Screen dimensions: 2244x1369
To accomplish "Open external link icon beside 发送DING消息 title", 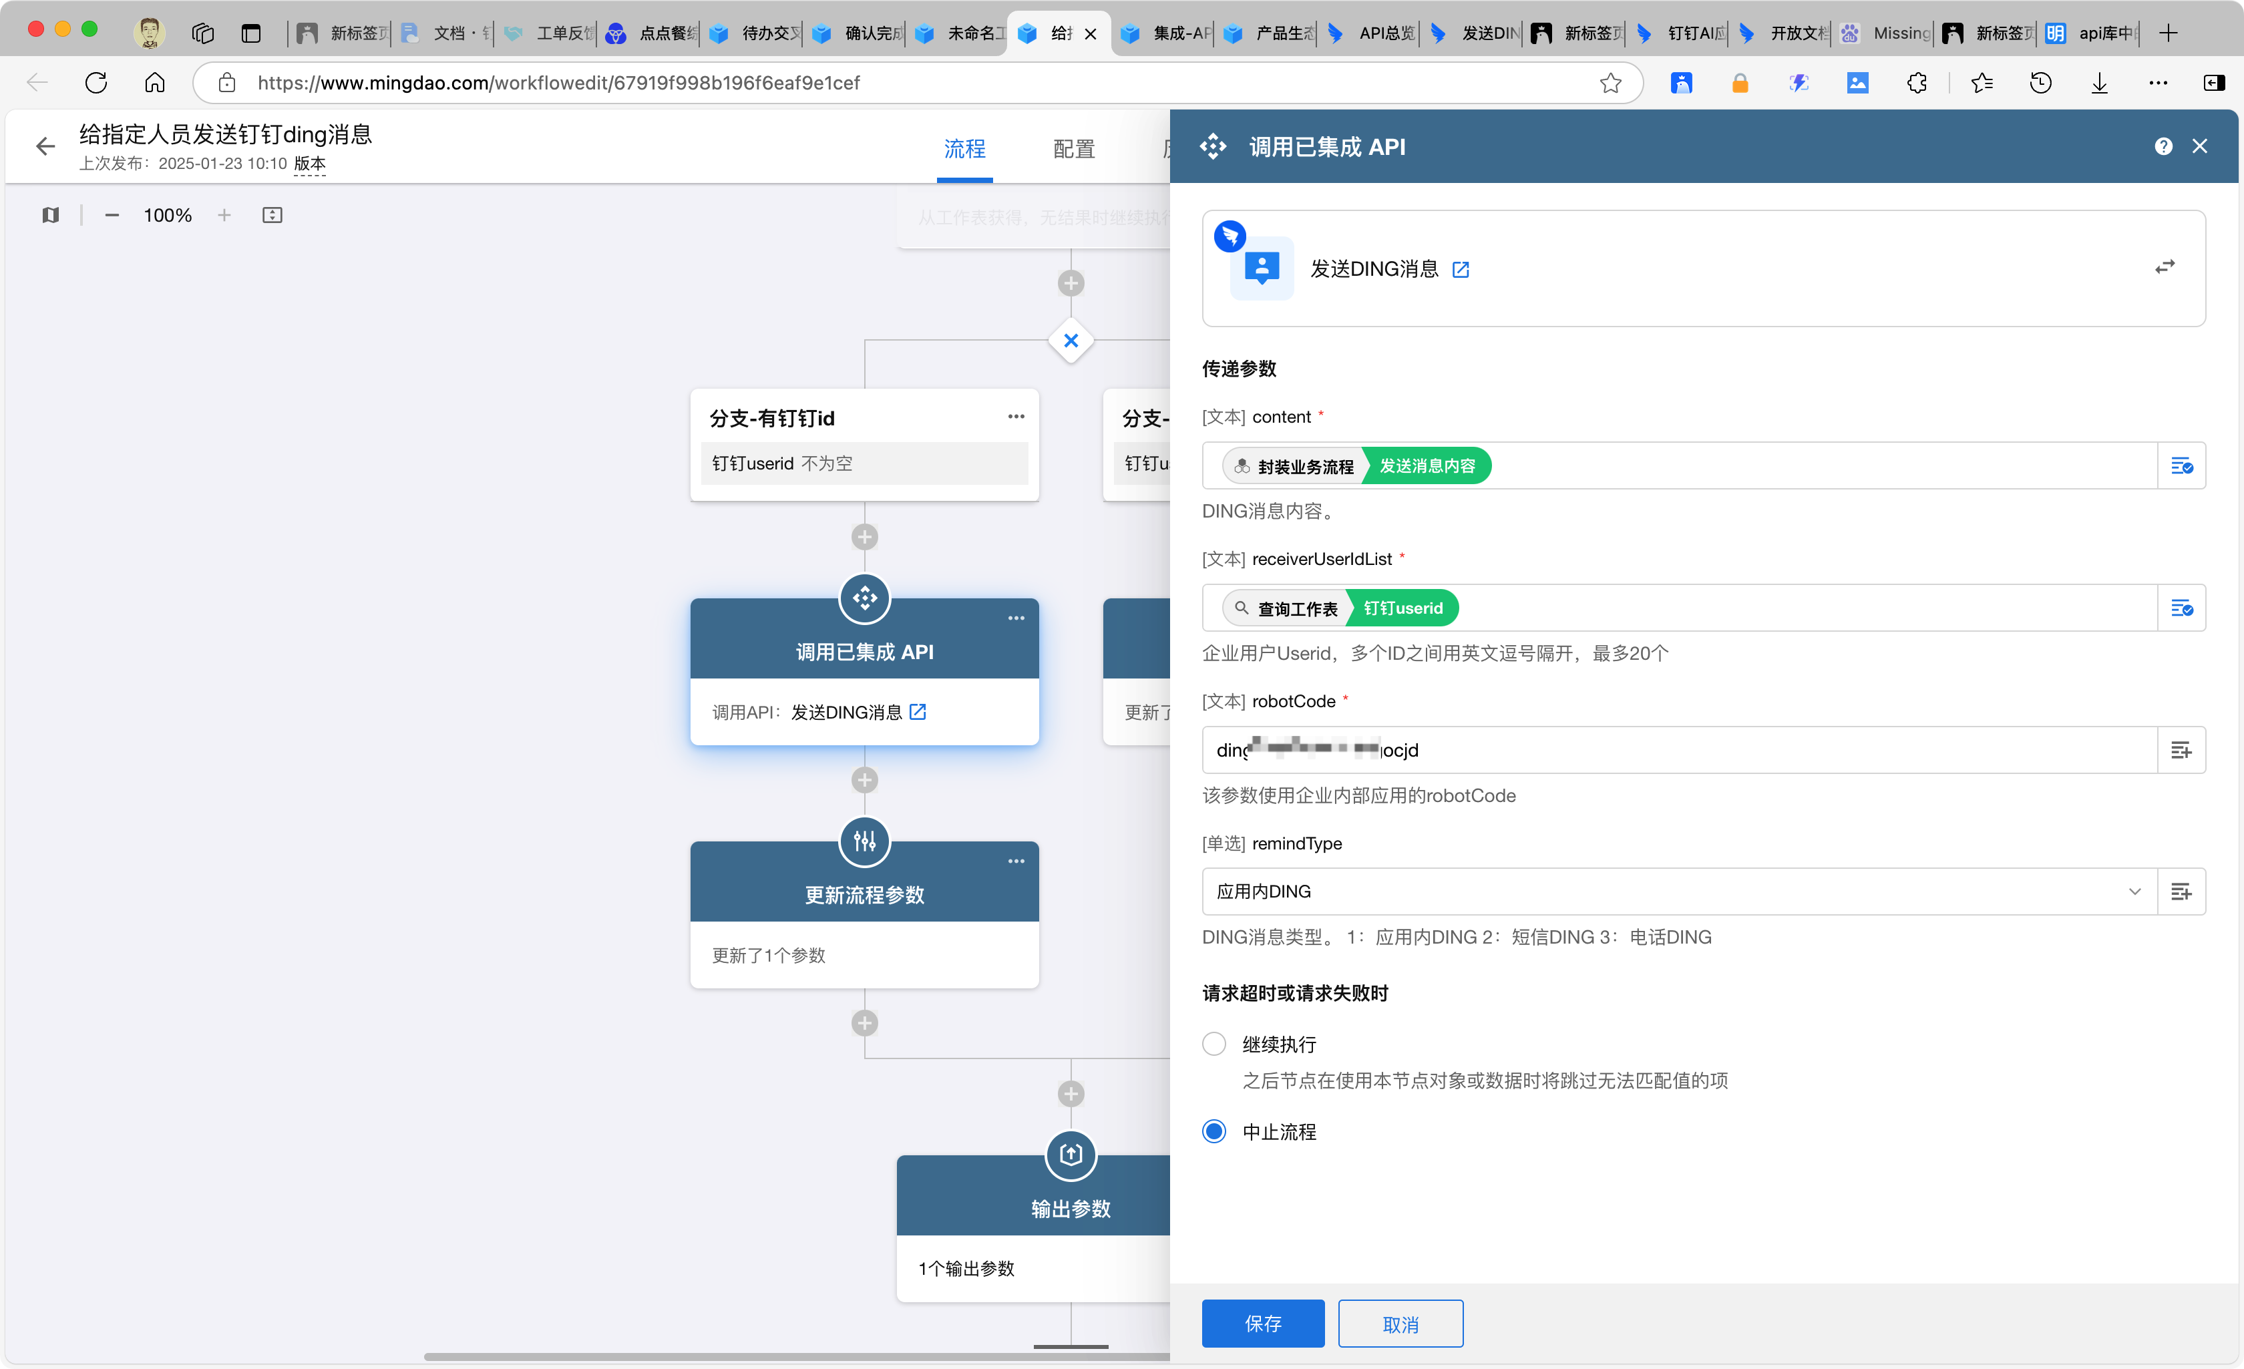I will pyautogui.click(x=1461, y=270).
